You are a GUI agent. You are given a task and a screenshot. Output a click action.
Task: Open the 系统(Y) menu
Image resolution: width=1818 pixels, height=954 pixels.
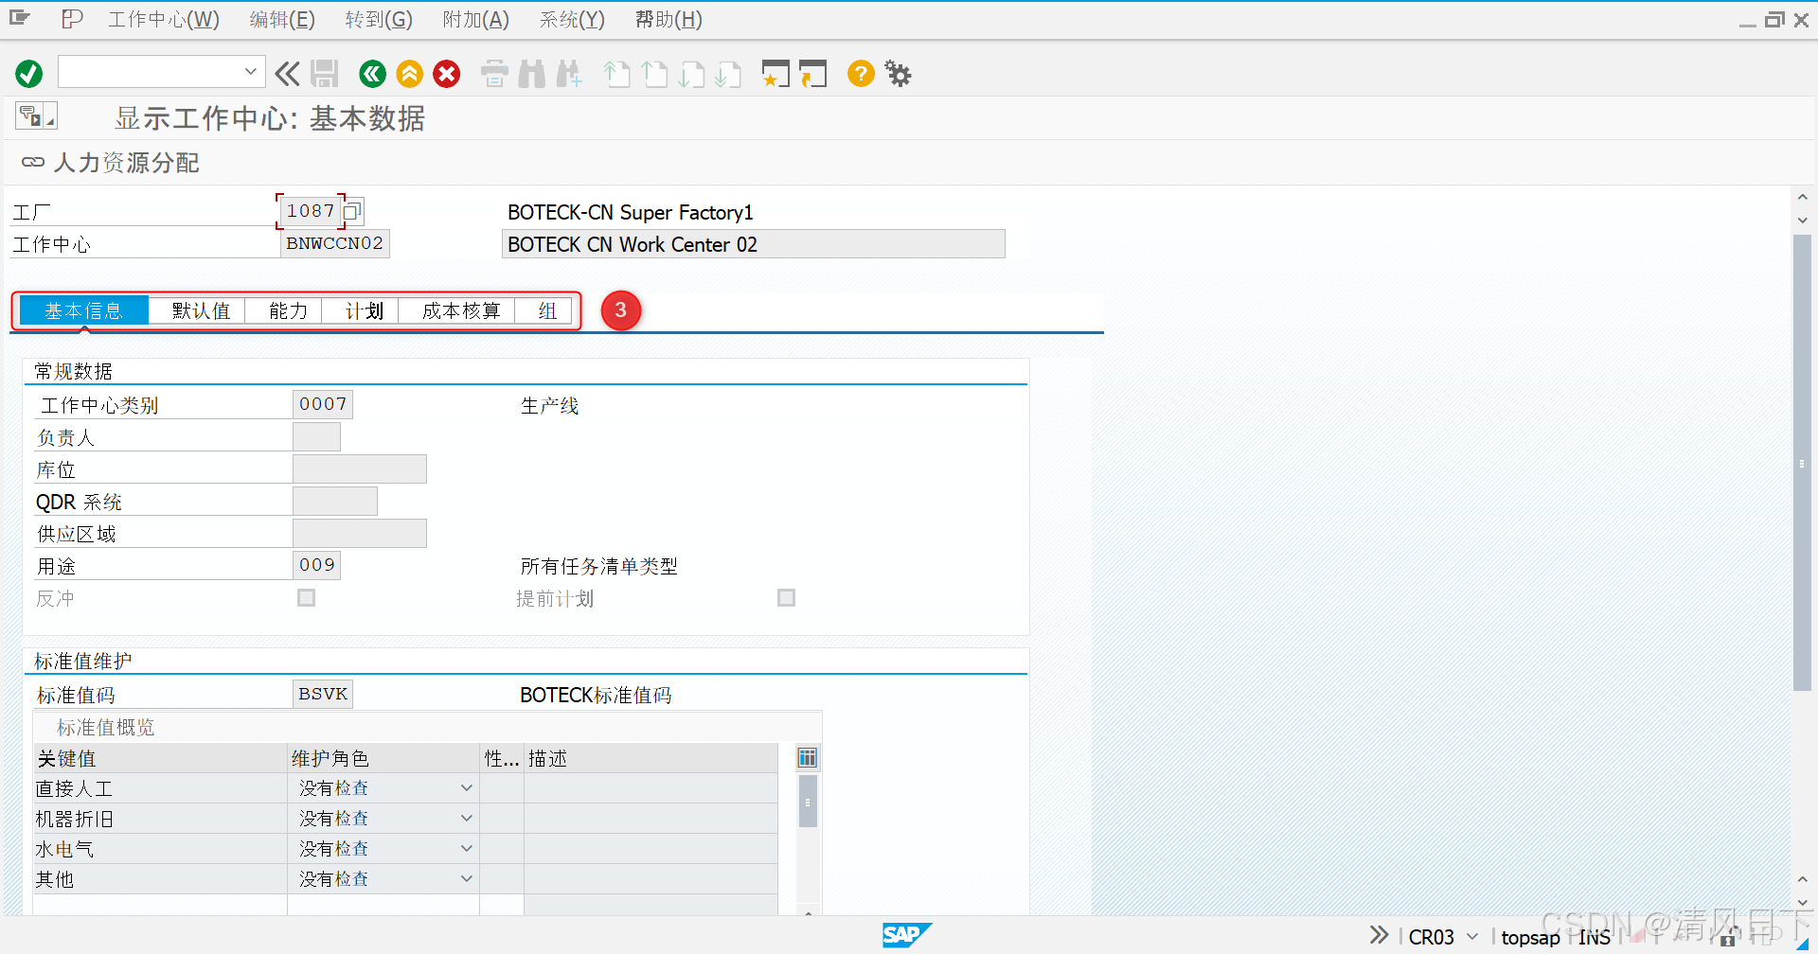tap(572, 20)
